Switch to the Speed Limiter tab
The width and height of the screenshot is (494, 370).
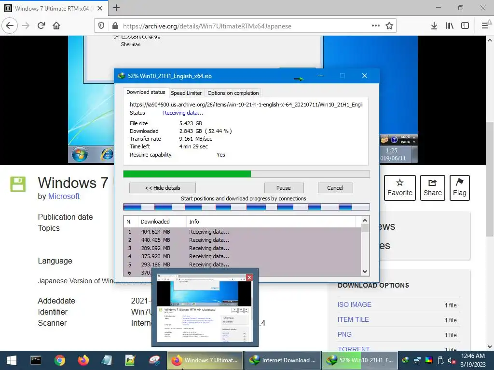[186, 93]
